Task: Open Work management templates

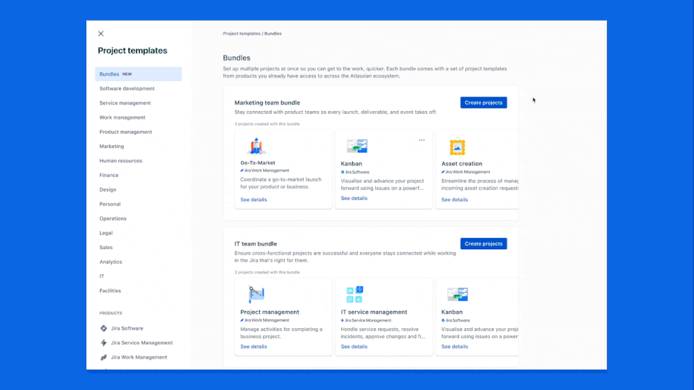Action: pyautogui.click(x=122, y=117)
